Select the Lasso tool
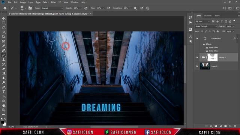 (x=3, y=27)
